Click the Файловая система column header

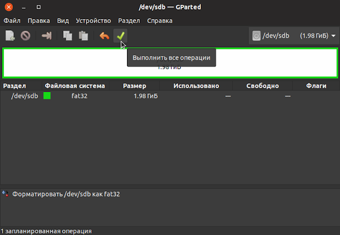pyautogui.click(x=75, y=86)
